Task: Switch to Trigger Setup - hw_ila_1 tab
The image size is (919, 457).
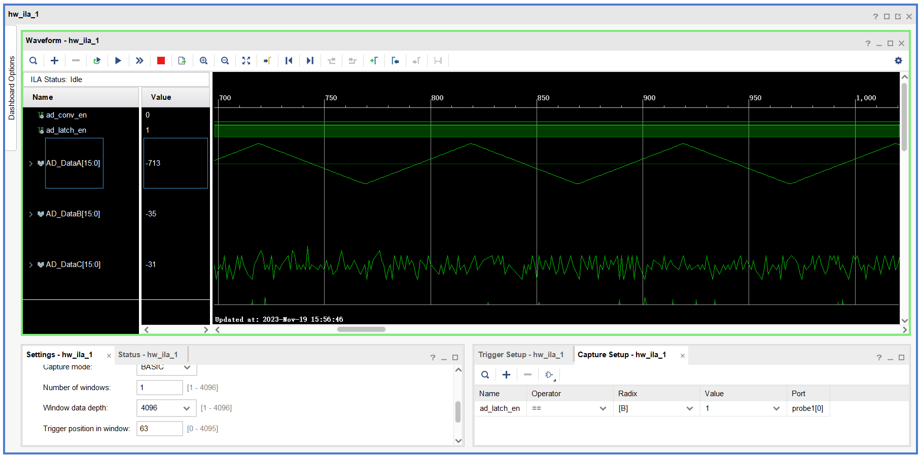Action: (x=521, y=355)
